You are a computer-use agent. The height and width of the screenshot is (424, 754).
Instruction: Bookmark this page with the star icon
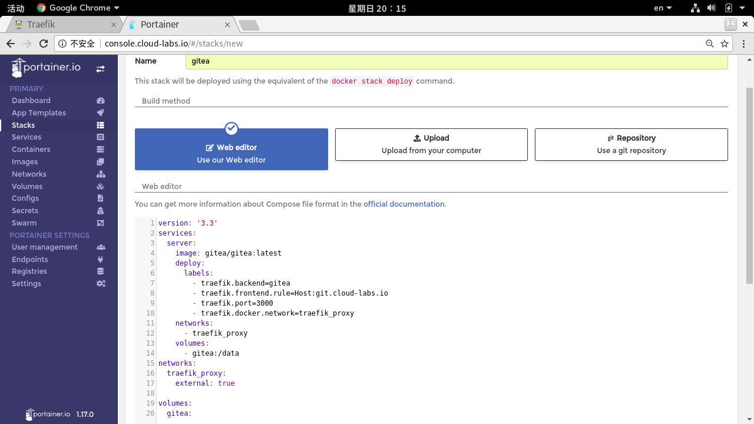click(x=725, y=44)
